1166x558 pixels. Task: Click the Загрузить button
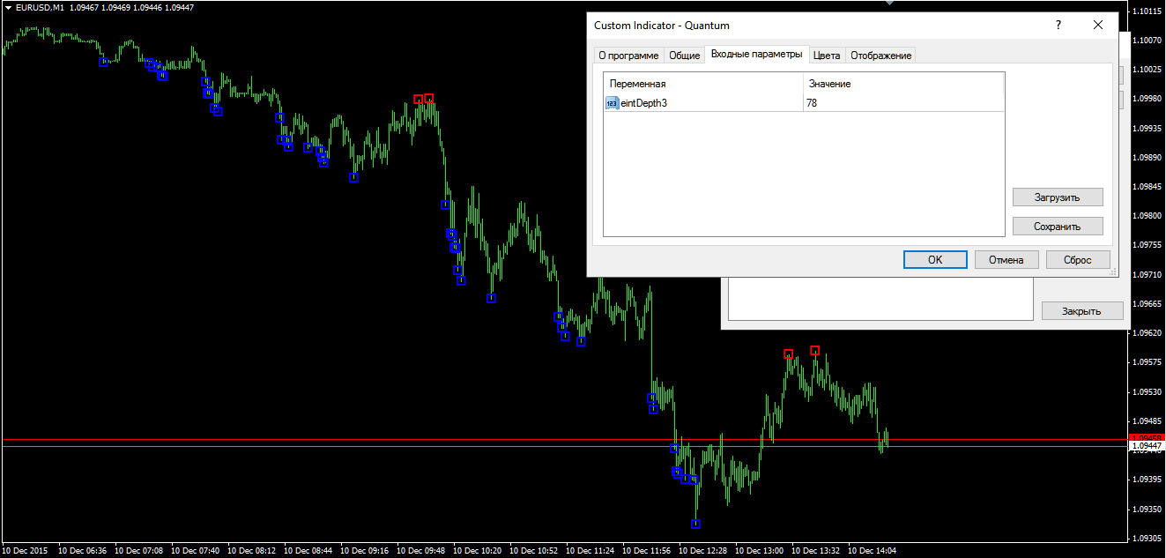pos(1058,197)
